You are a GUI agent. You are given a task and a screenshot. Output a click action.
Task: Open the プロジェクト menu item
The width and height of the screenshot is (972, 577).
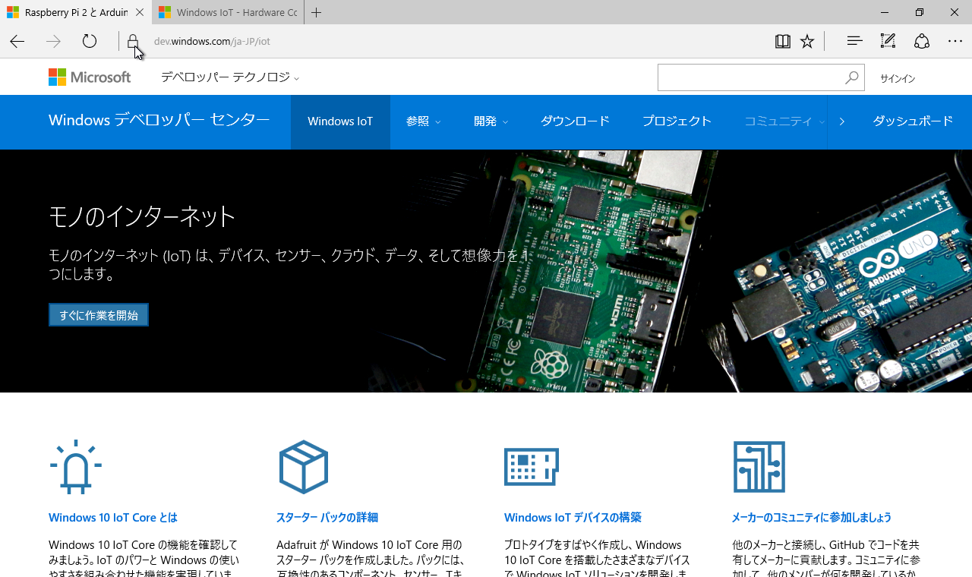point(677,121)
